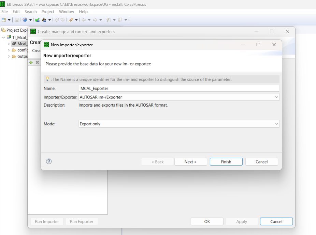This screenshot has height=235, width=316.
Task: Open the Search menu
Action: (30, 12)
